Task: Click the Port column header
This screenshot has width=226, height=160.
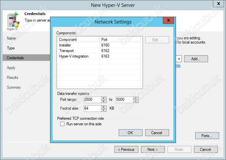Action: pyautogui.click(x=120, y=40)
